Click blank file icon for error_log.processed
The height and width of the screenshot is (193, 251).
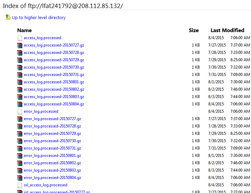tap(20, 112)
